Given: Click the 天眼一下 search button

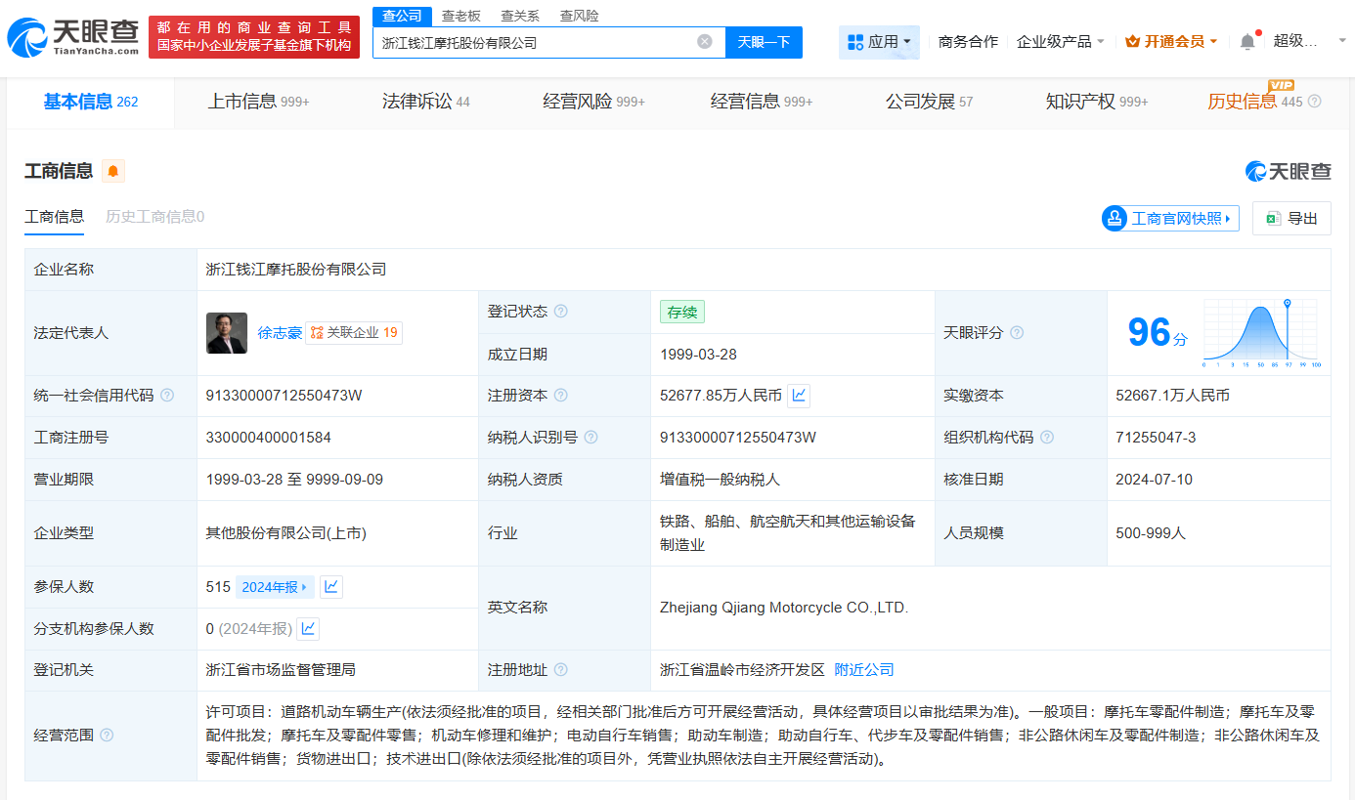Looking at the screenshot, I should tap(764, 42).
